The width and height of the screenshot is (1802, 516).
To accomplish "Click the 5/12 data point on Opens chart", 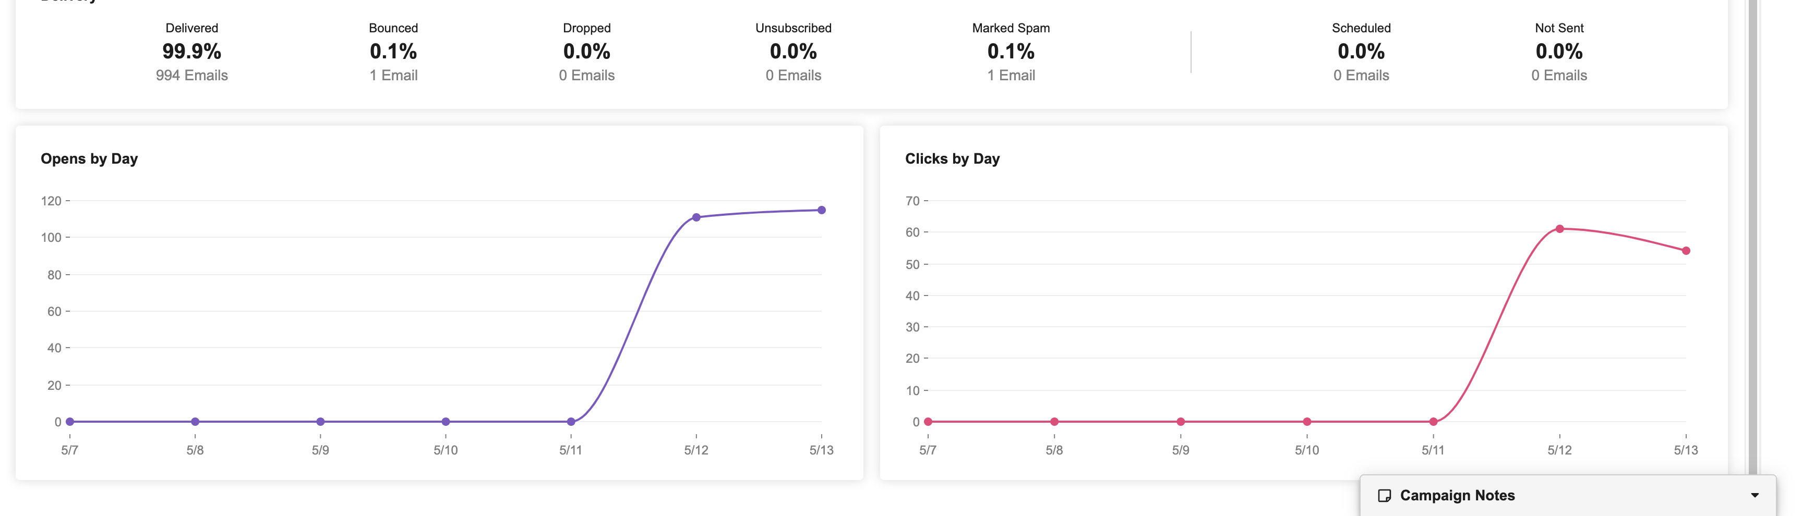I will (696, 217).
